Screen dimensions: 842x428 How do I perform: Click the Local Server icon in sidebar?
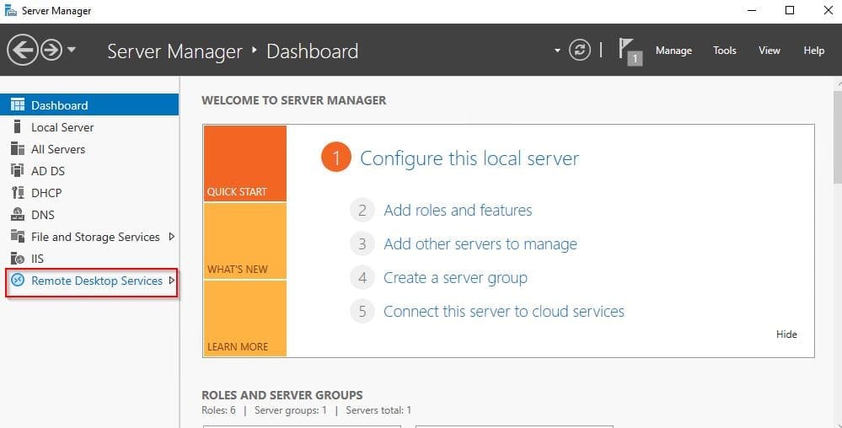[x=17, y=127]
